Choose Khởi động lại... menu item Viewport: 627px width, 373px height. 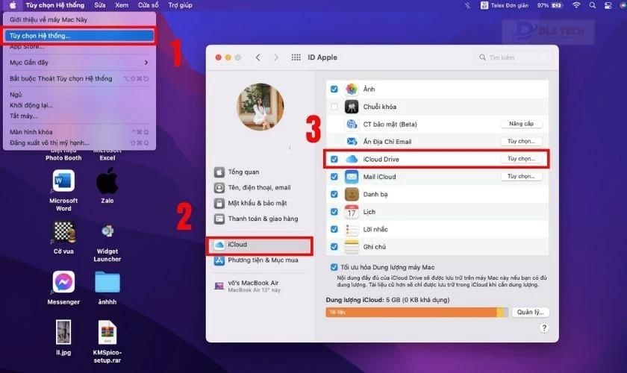click(x=79, y=105)
